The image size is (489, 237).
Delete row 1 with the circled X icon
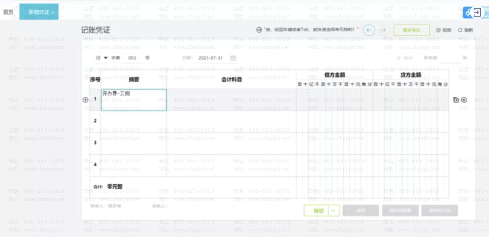click(464, 100)
